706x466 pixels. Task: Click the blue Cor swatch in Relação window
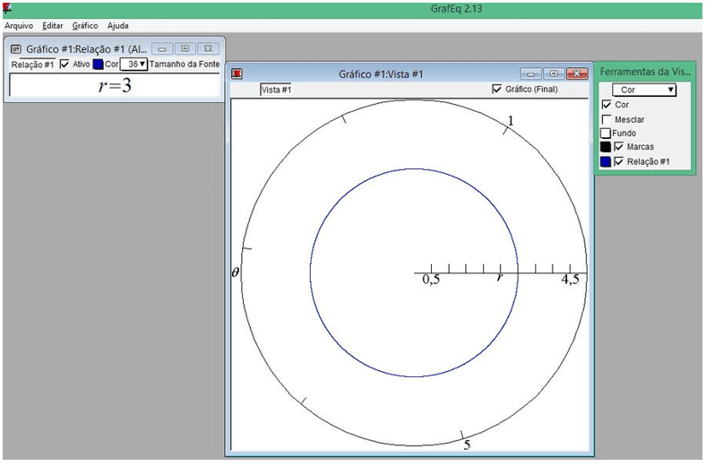coord(99,65)
